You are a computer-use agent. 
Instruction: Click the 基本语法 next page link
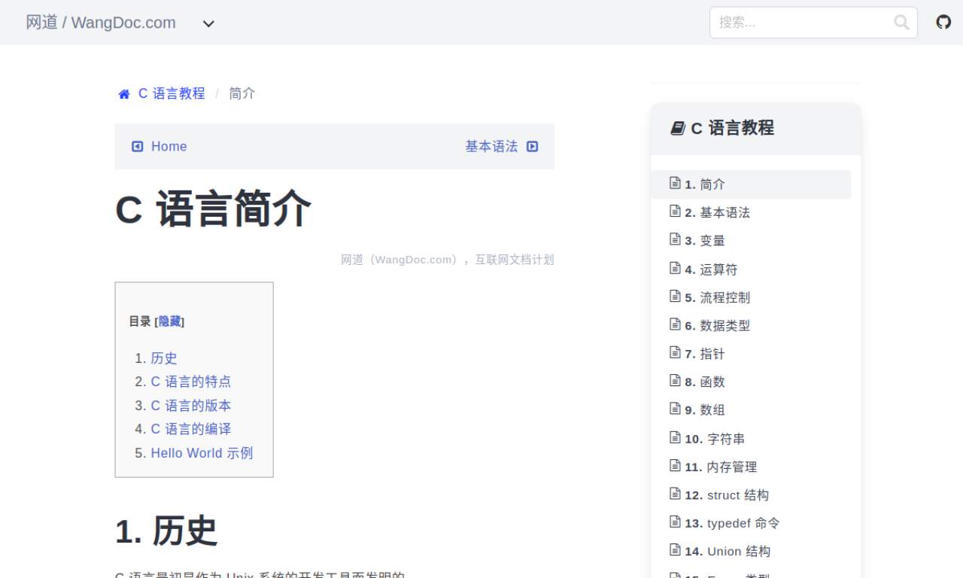pos(491,147)
